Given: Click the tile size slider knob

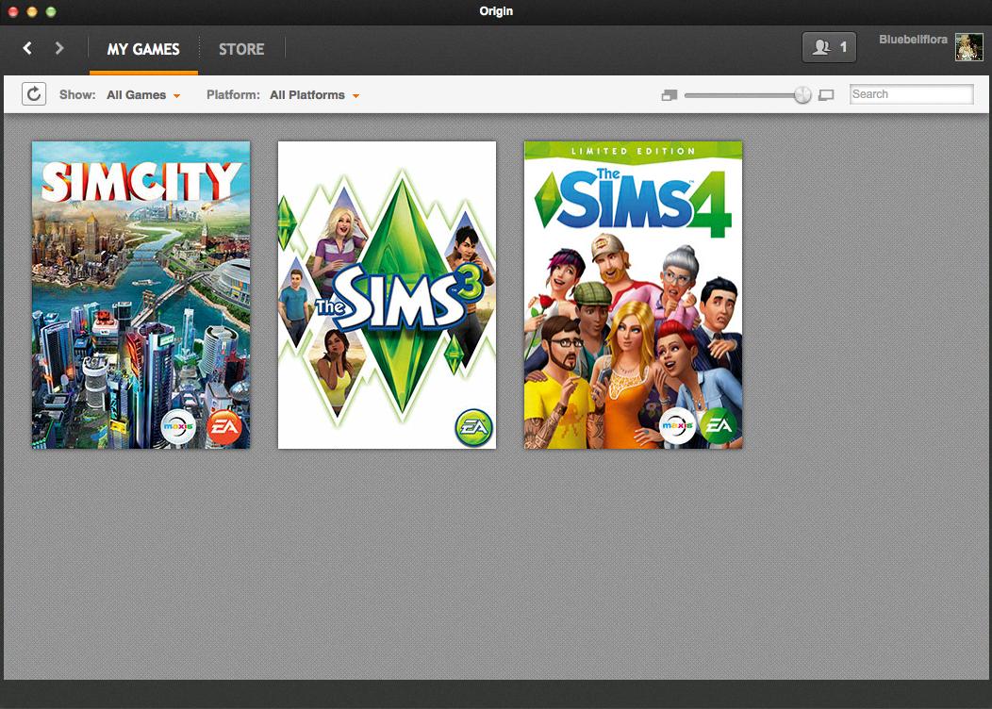Looking at the screenshot, I should tap(802, 95).
